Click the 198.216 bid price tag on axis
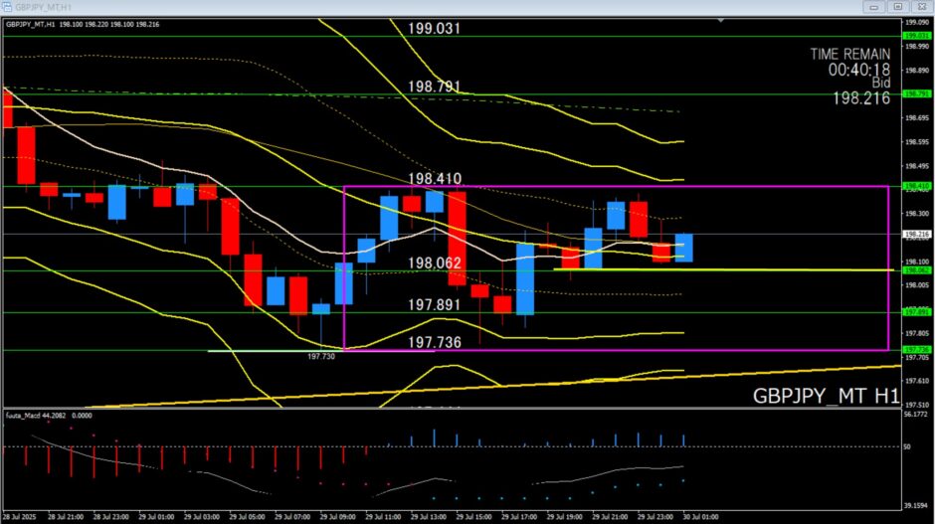 coord(915,235)
